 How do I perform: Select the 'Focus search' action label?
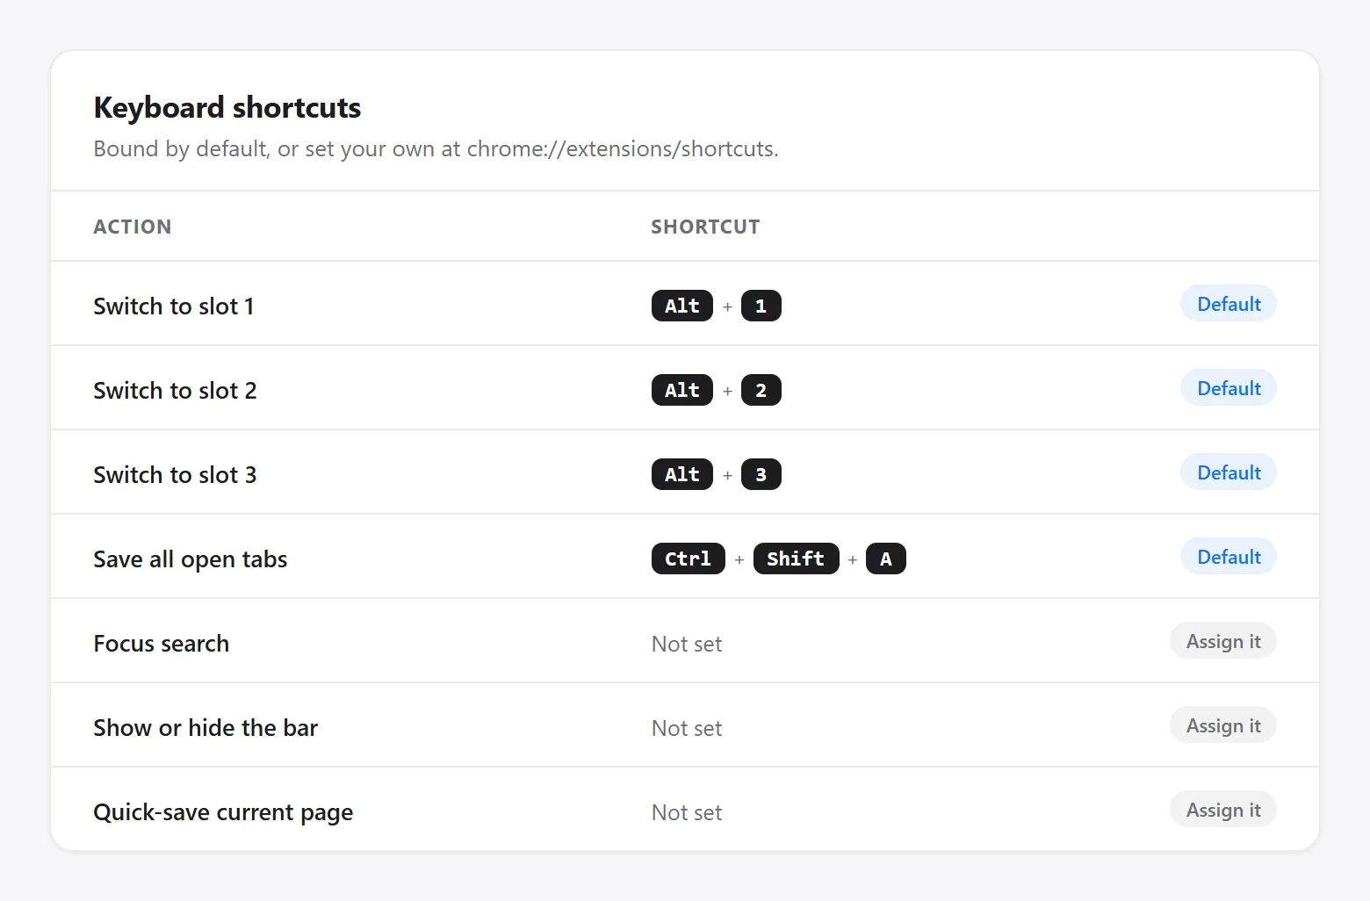[x=162, y=644]
